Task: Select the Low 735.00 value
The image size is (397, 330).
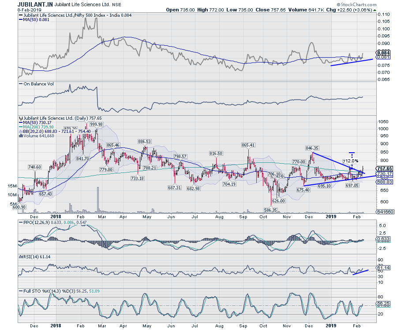Action: click(x=240, y=10)
